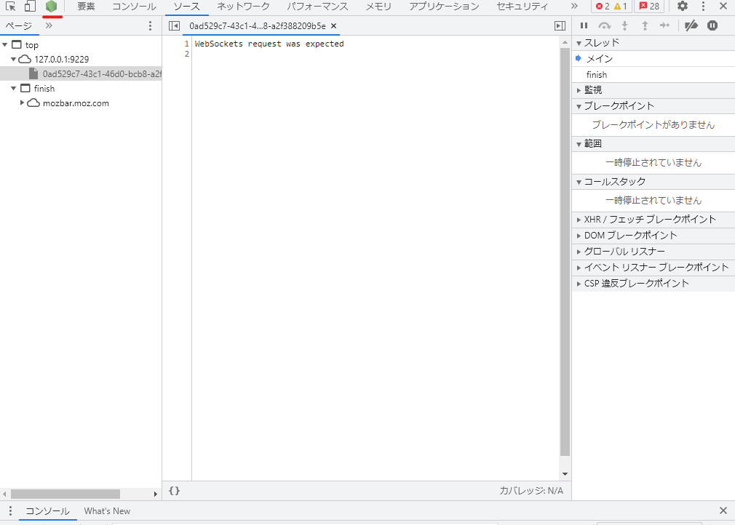Switch to the アプリケーション tab
Image resolution: width=735 pixels, height=525 pixels.
444,7
